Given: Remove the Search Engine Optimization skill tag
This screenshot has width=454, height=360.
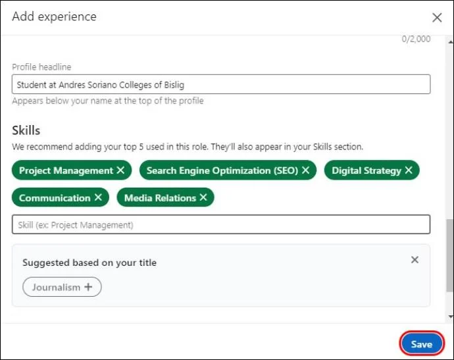Looking at the screenshot, I should [x=305, y=170].
